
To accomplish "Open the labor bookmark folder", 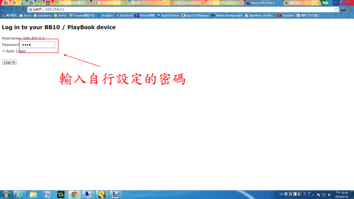I will coord(25,15).
